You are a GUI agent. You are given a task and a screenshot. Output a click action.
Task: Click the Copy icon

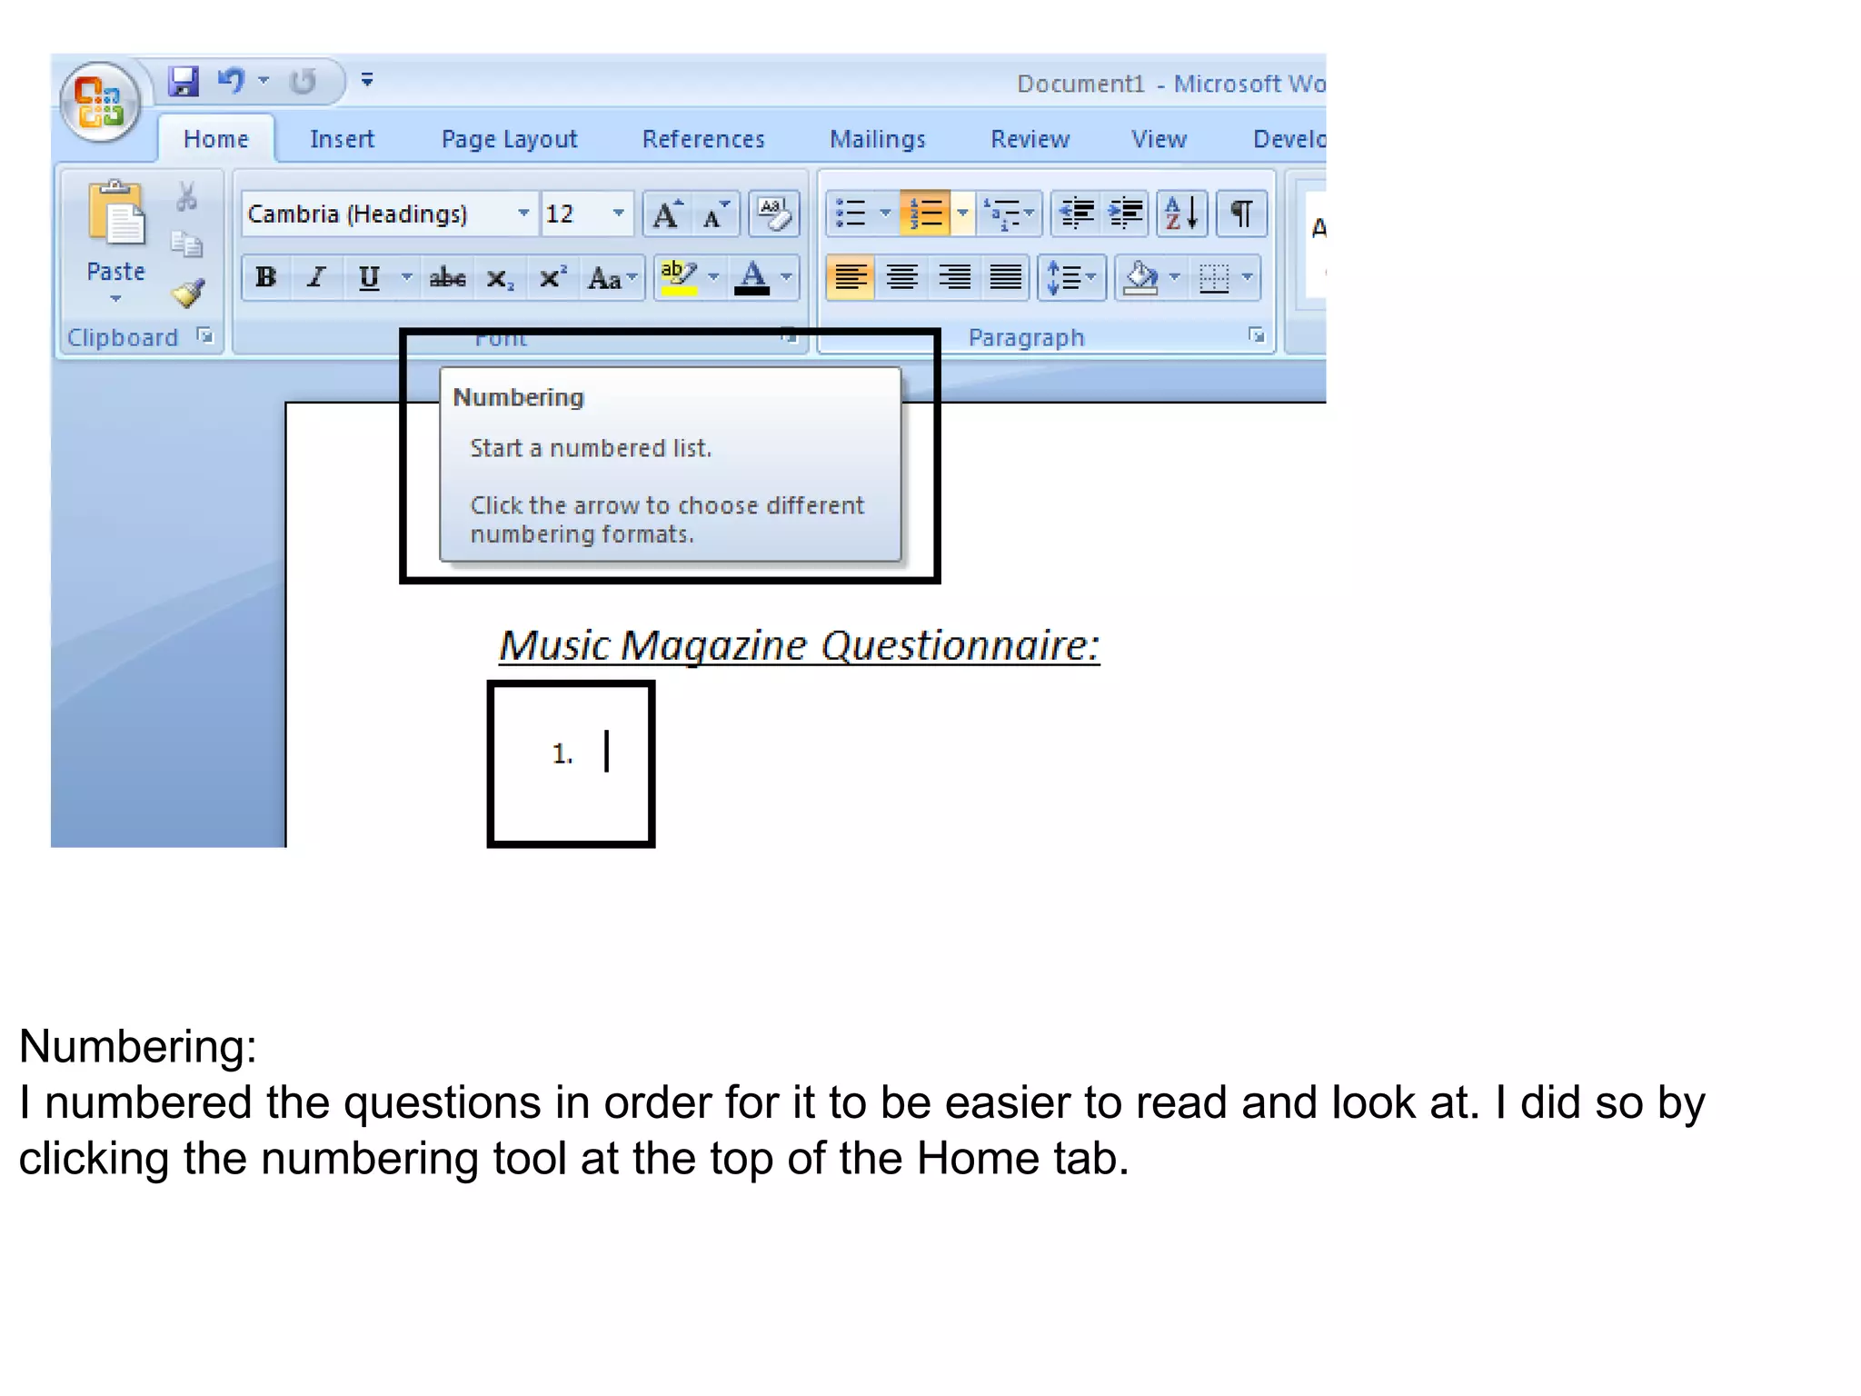pos(187,244)
